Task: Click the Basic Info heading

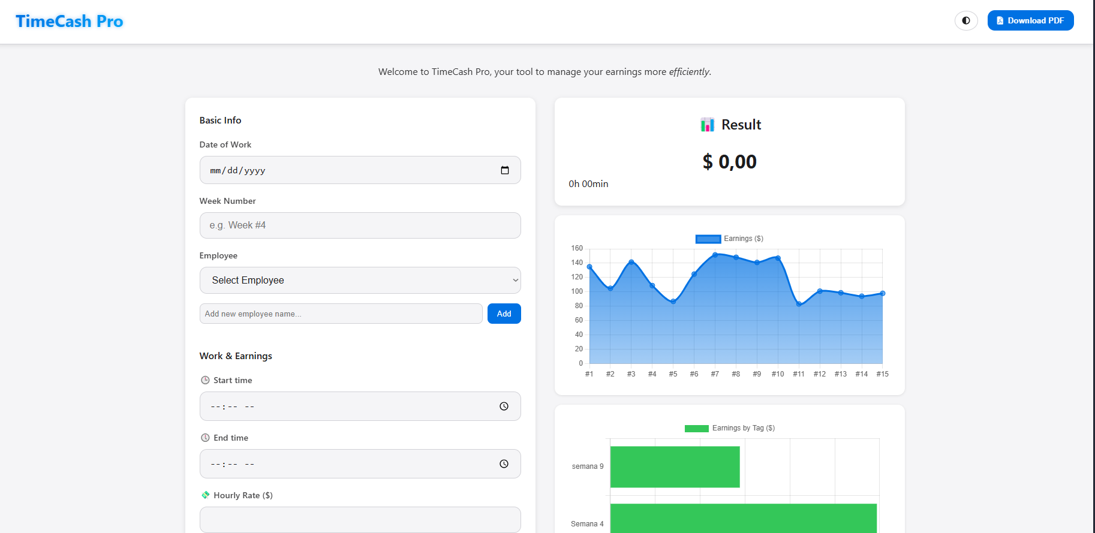Action: pos(221,121)
